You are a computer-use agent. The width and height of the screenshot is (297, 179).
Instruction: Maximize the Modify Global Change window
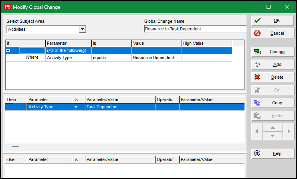(x=269, y=7)
